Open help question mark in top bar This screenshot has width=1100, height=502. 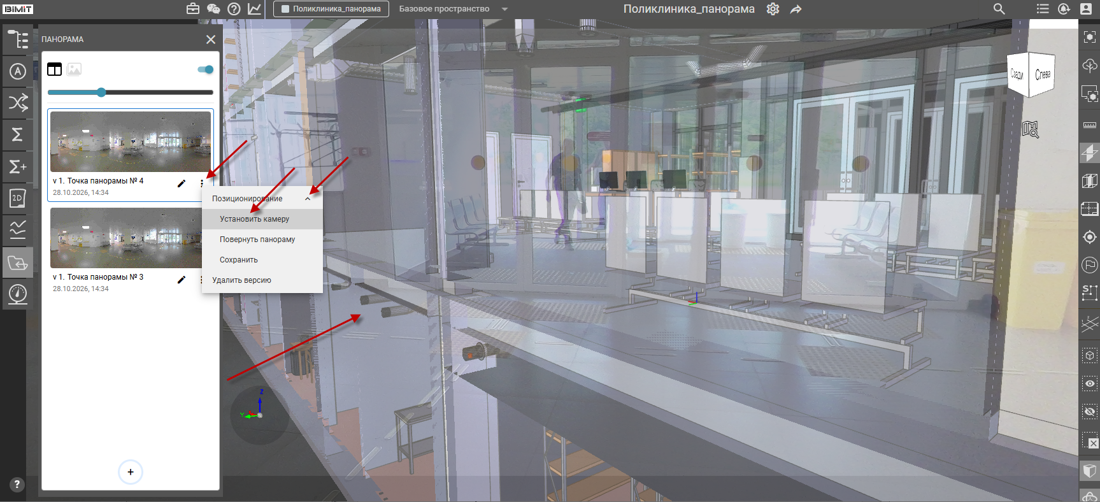(234, 9)
